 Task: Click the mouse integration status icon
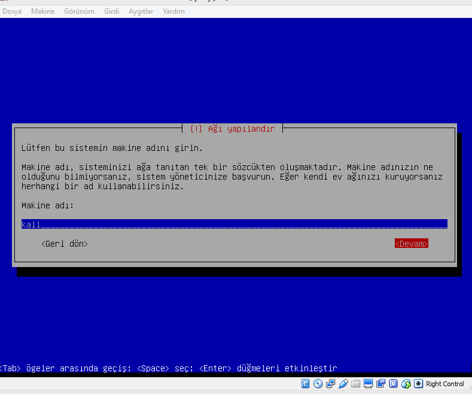pyautogui.click(x=406, y=384)
